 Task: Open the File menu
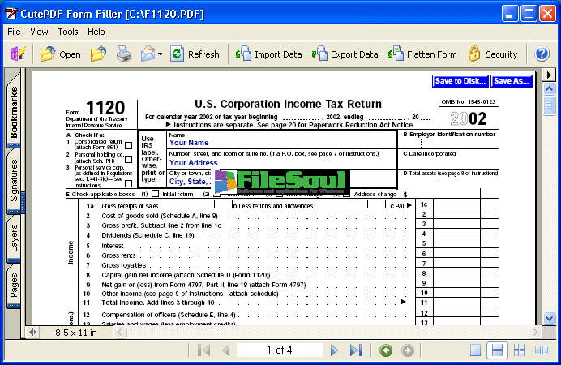click(x=14, y=32)
